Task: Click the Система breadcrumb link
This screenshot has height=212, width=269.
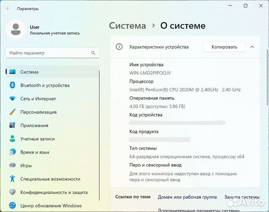Action: point(128,26)
